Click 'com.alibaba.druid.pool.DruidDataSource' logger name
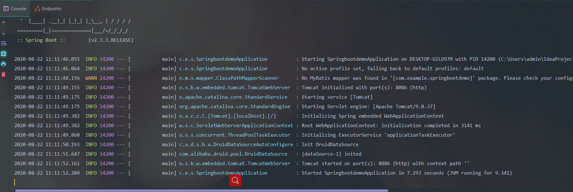Screen dimensions: 573x192 pos(233,154)
